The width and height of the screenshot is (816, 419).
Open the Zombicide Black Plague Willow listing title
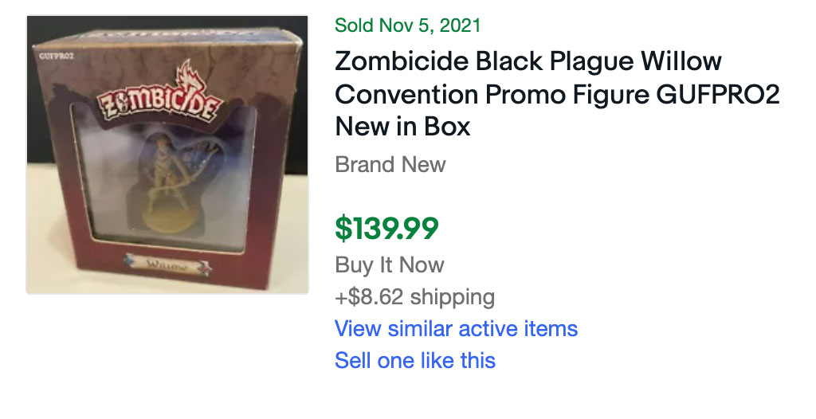[x=557, y=94]
